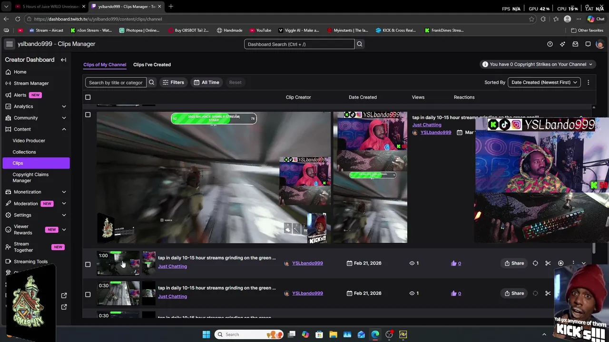The image size is (609, 342).
Task: Open File Explorer from the taskbar
Action: coord(333,334)
